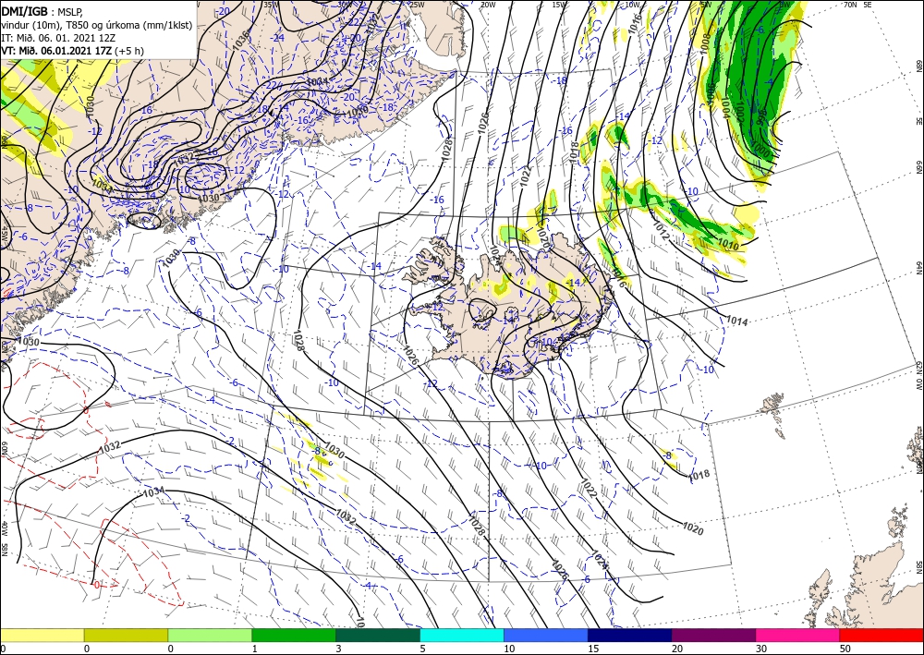Click the '70N 5E' corner label
The width and height of the screenshot is (924, 655).
click(857, 5)
